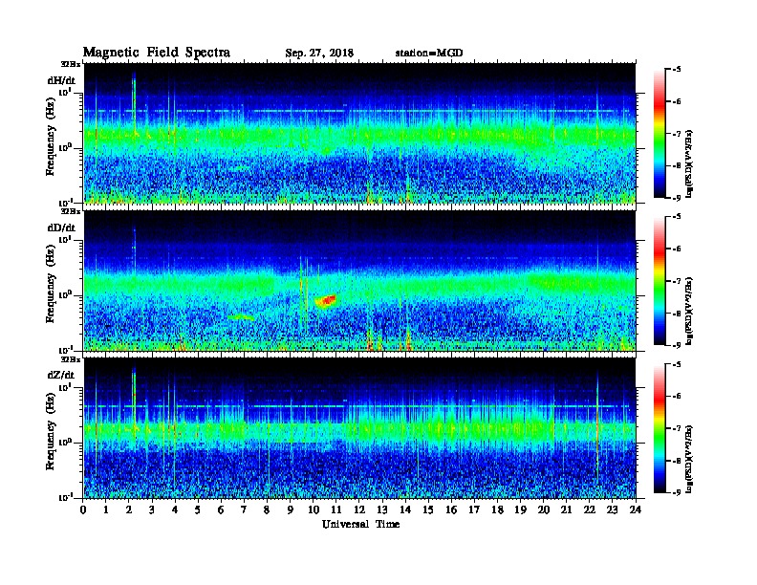Viewport: 757px width, 585px height.
Task: Click hour tick label "20" on the time axis
Action: [544, 510]
